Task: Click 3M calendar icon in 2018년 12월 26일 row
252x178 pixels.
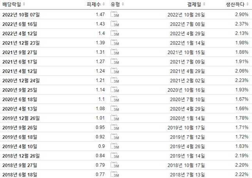Action: 115,155
